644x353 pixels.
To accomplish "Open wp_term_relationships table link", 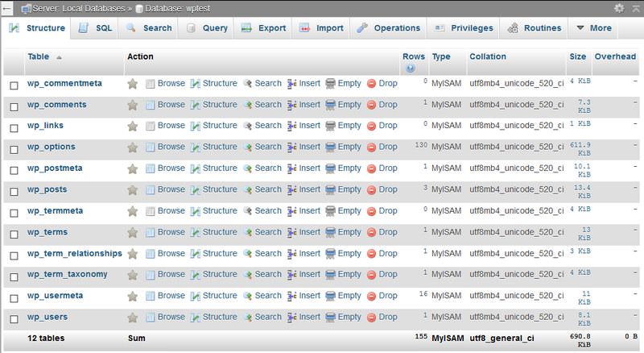I will (x=74, y=254).
